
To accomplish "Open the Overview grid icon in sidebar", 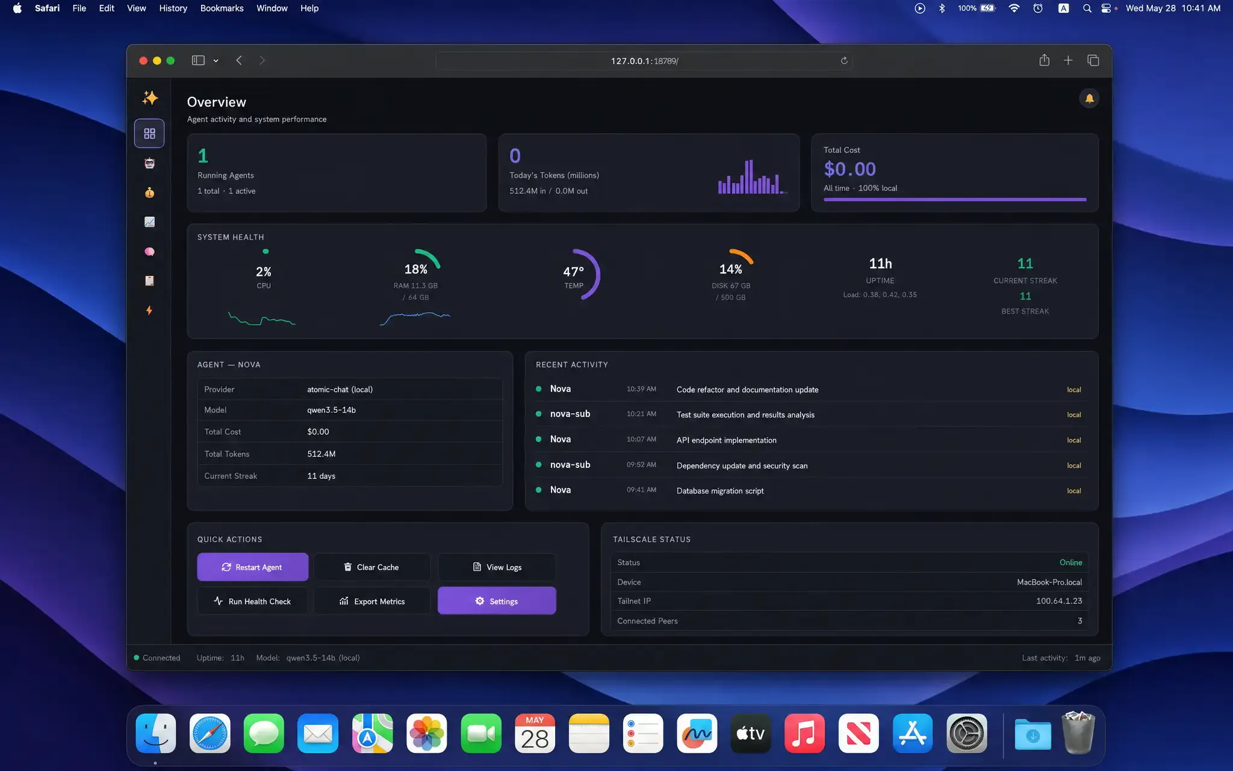I will tap(149, 133).
